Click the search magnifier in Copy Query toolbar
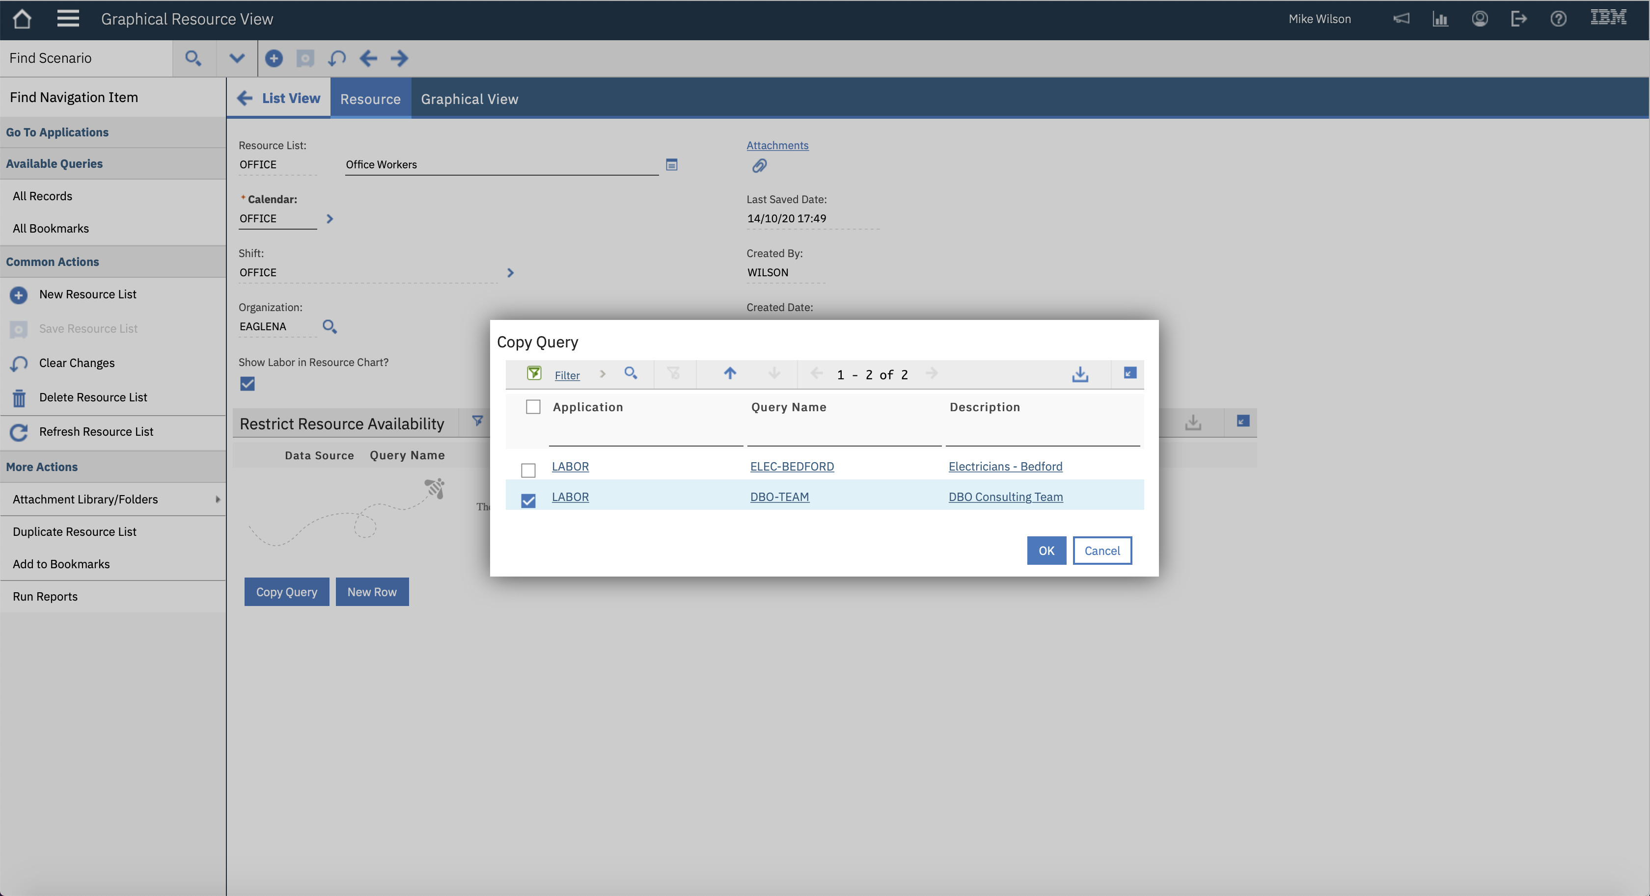Screen dimensions: 1650x896 pos(630,373)
